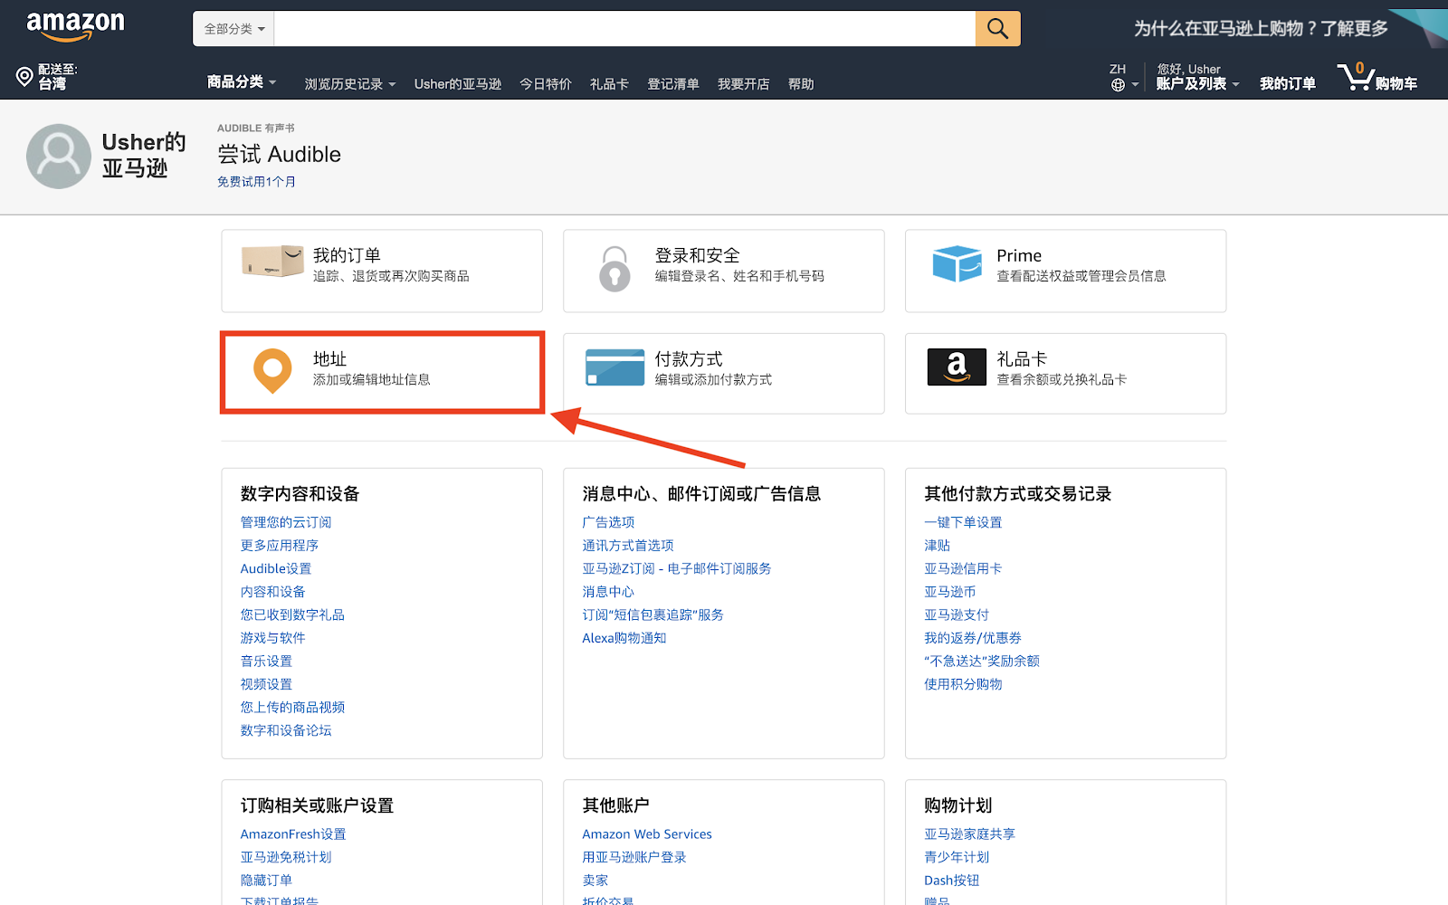Open Usher的亚马逊 nav item

point(458,84)
